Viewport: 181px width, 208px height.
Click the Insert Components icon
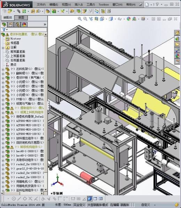pyautogui.click(x=10, y=11)
